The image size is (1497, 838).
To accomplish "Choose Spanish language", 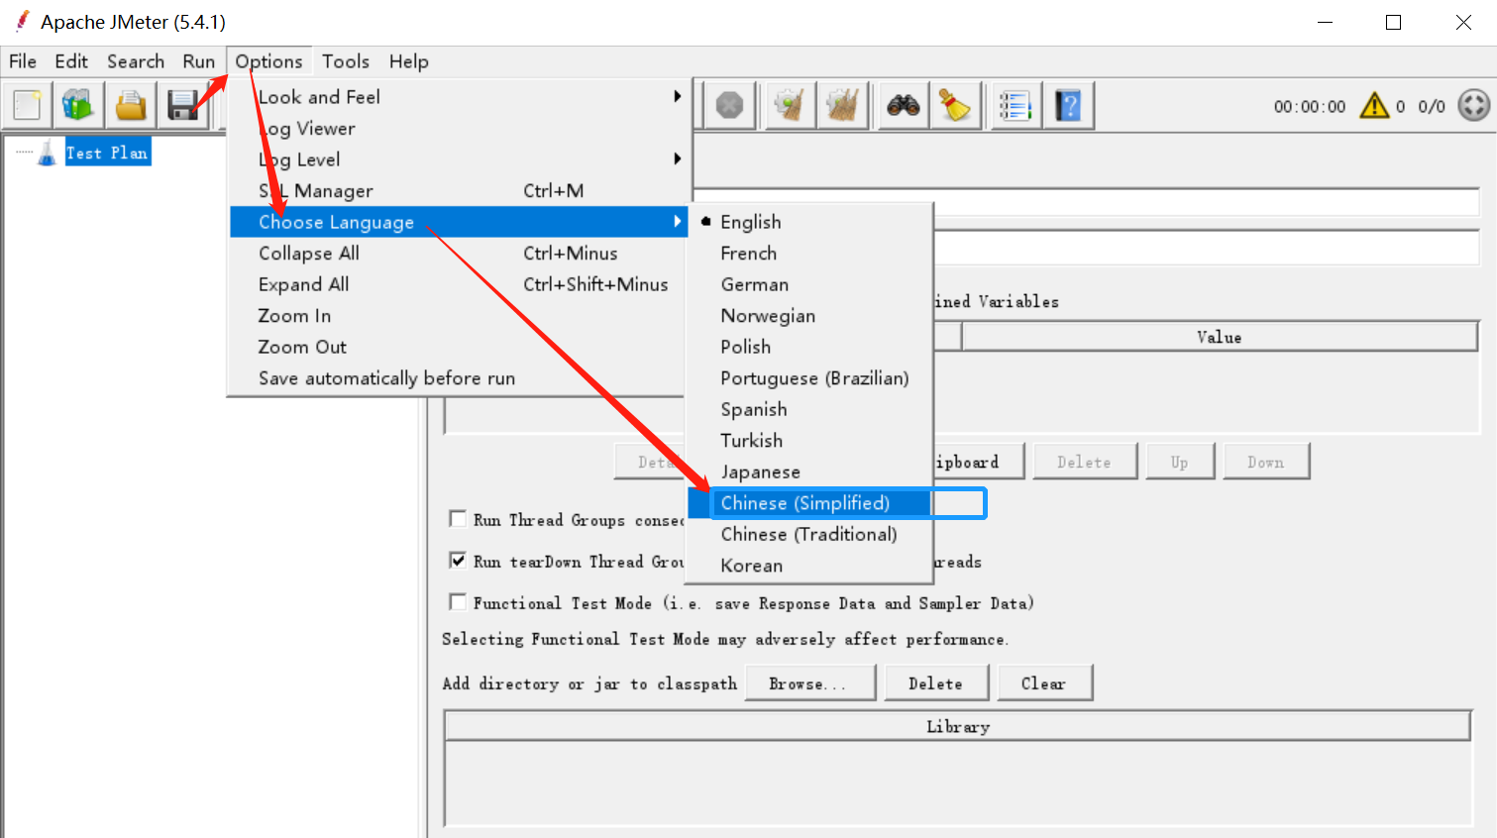I will (810, 409).
